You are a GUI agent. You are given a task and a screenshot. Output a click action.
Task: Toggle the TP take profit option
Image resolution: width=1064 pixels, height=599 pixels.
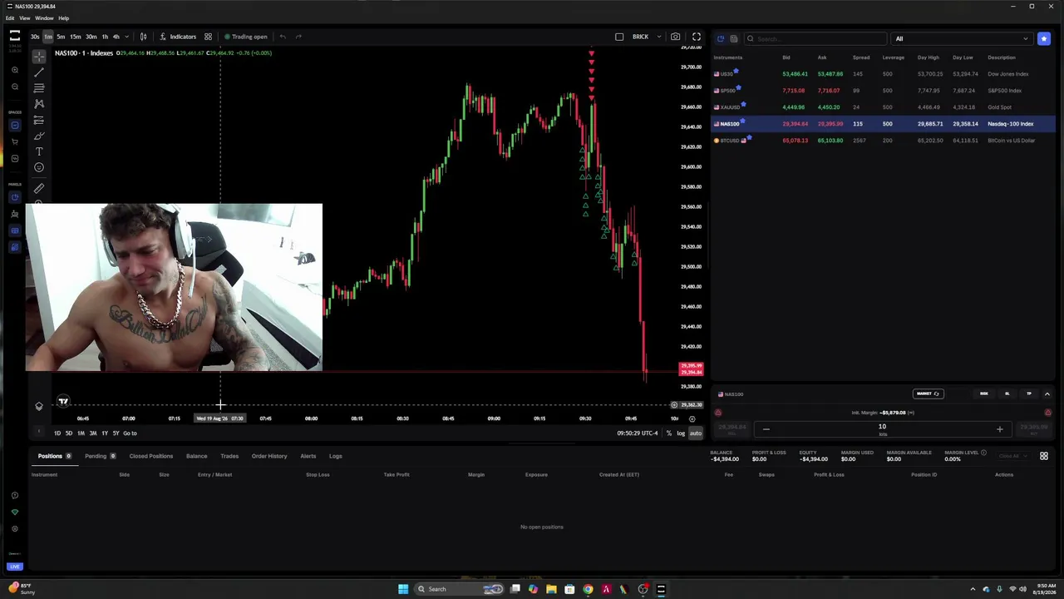coord(1029,394)
